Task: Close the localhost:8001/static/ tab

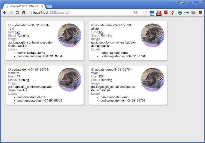Action: point(42,6)
